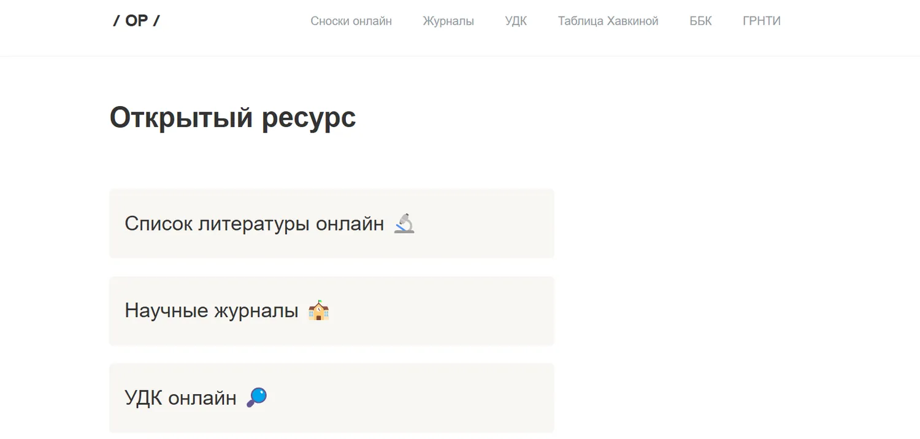Viewport: 920px width, 439px height.
Task: Open the ГРНТИ navigation link
Action: pyautogui.click(x=761, y=21)
